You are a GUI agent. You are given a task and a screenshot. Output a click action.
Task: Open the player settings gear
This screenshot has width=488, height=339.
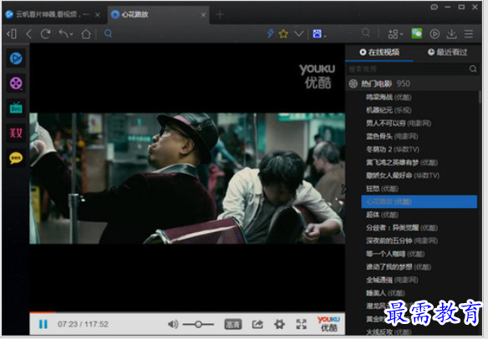pyautogui.click(x=279, y=324)
